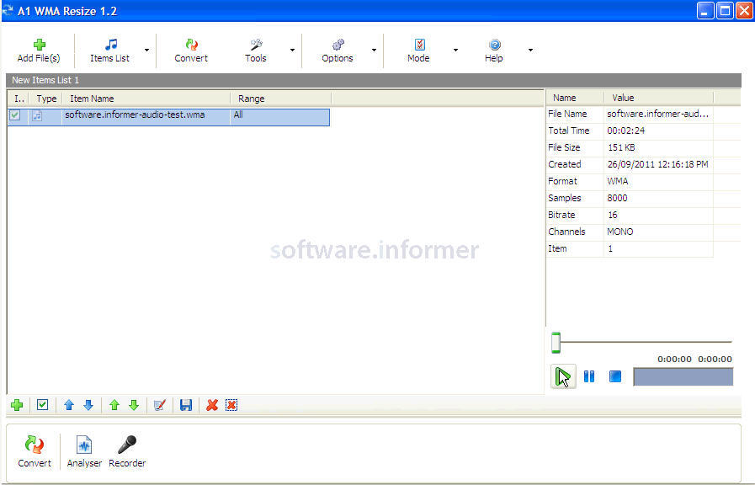Click the blue playback level bar
The width and height of the screenshot is (755, 485).
683,376
